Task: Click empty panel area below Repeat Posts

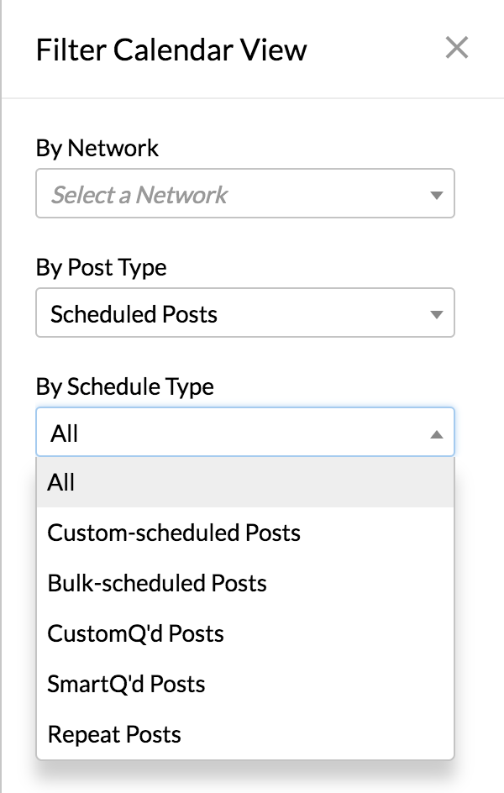Action: click(252, 778)
